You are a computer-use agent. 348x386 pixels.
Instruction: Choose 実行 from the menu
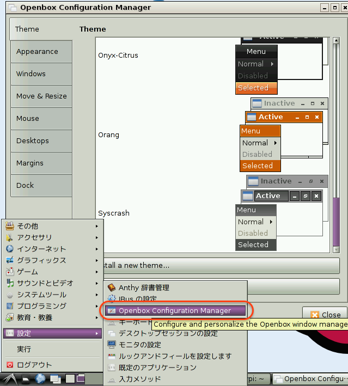tap(52, 349)
